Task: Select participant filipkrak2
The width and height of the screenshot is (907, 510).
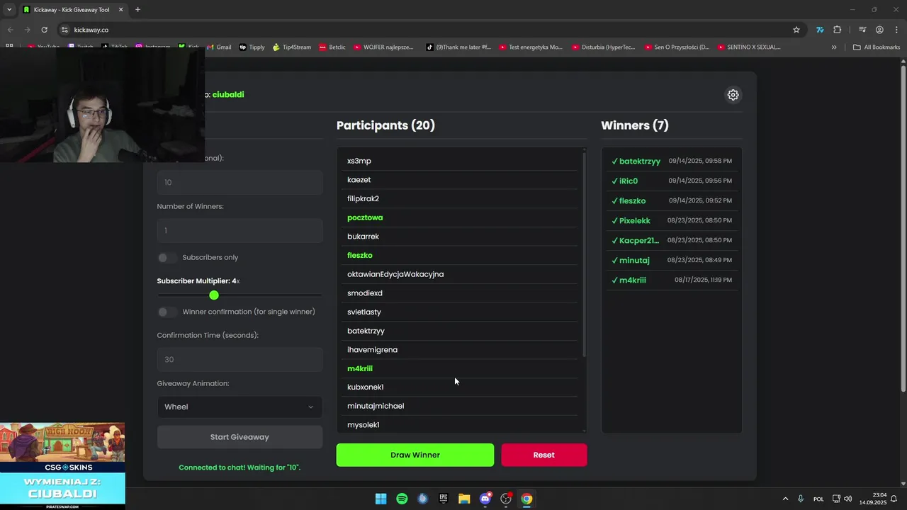Action: pyautogui.click(x=363, y=199)
